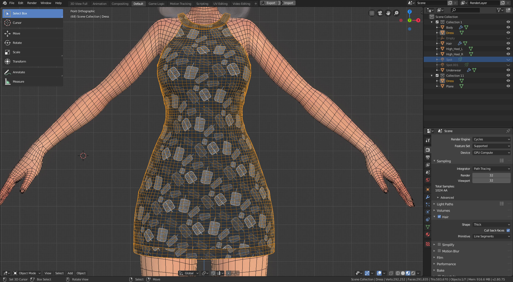Disable Hair panel checkbox
513x282 pixels.
[439, 217]
